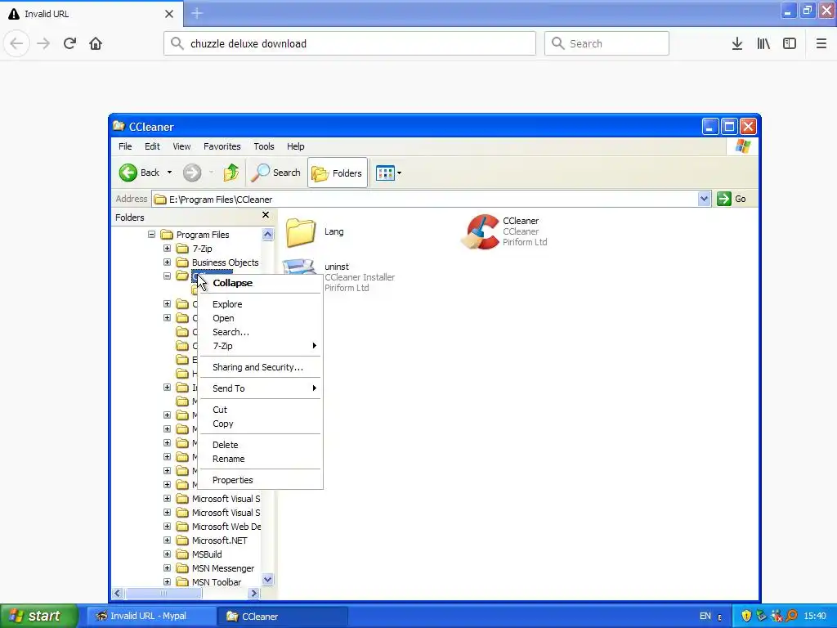Select Sharing and Security... entry

coord(260,367)
